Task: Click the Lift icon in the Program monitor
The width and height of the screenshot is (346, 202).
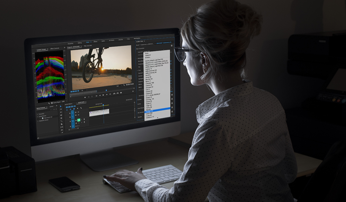Action: click(x=114, y=93)
